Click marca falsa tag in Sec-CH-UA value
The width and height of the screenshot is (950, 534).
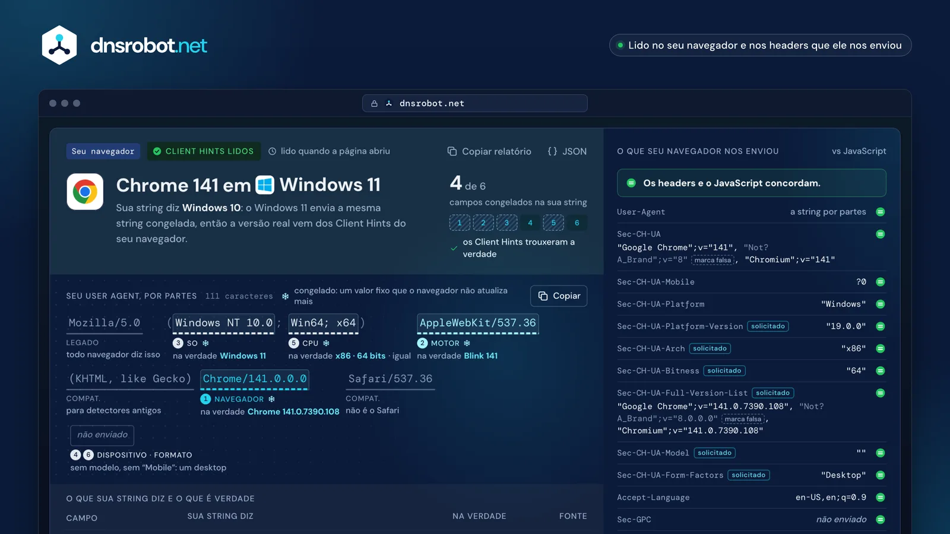coord(713,260)
